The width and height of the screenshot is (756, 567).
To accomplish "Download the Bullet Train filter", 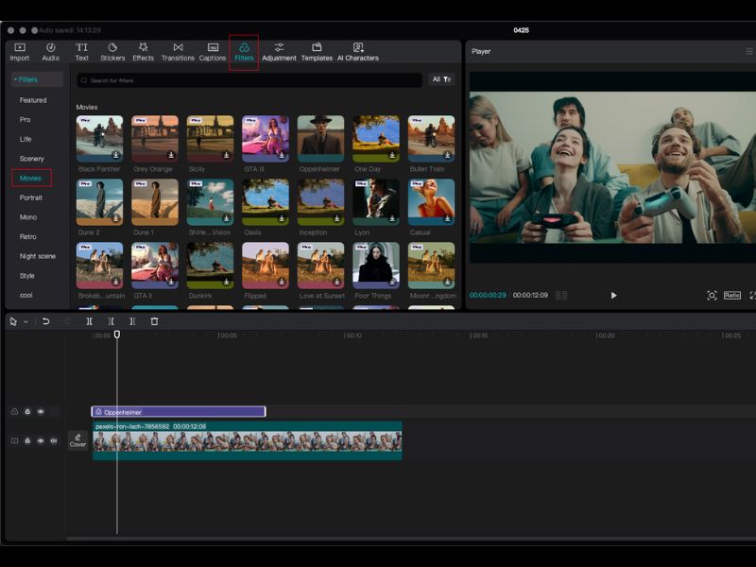I will (x=447, y=155).
